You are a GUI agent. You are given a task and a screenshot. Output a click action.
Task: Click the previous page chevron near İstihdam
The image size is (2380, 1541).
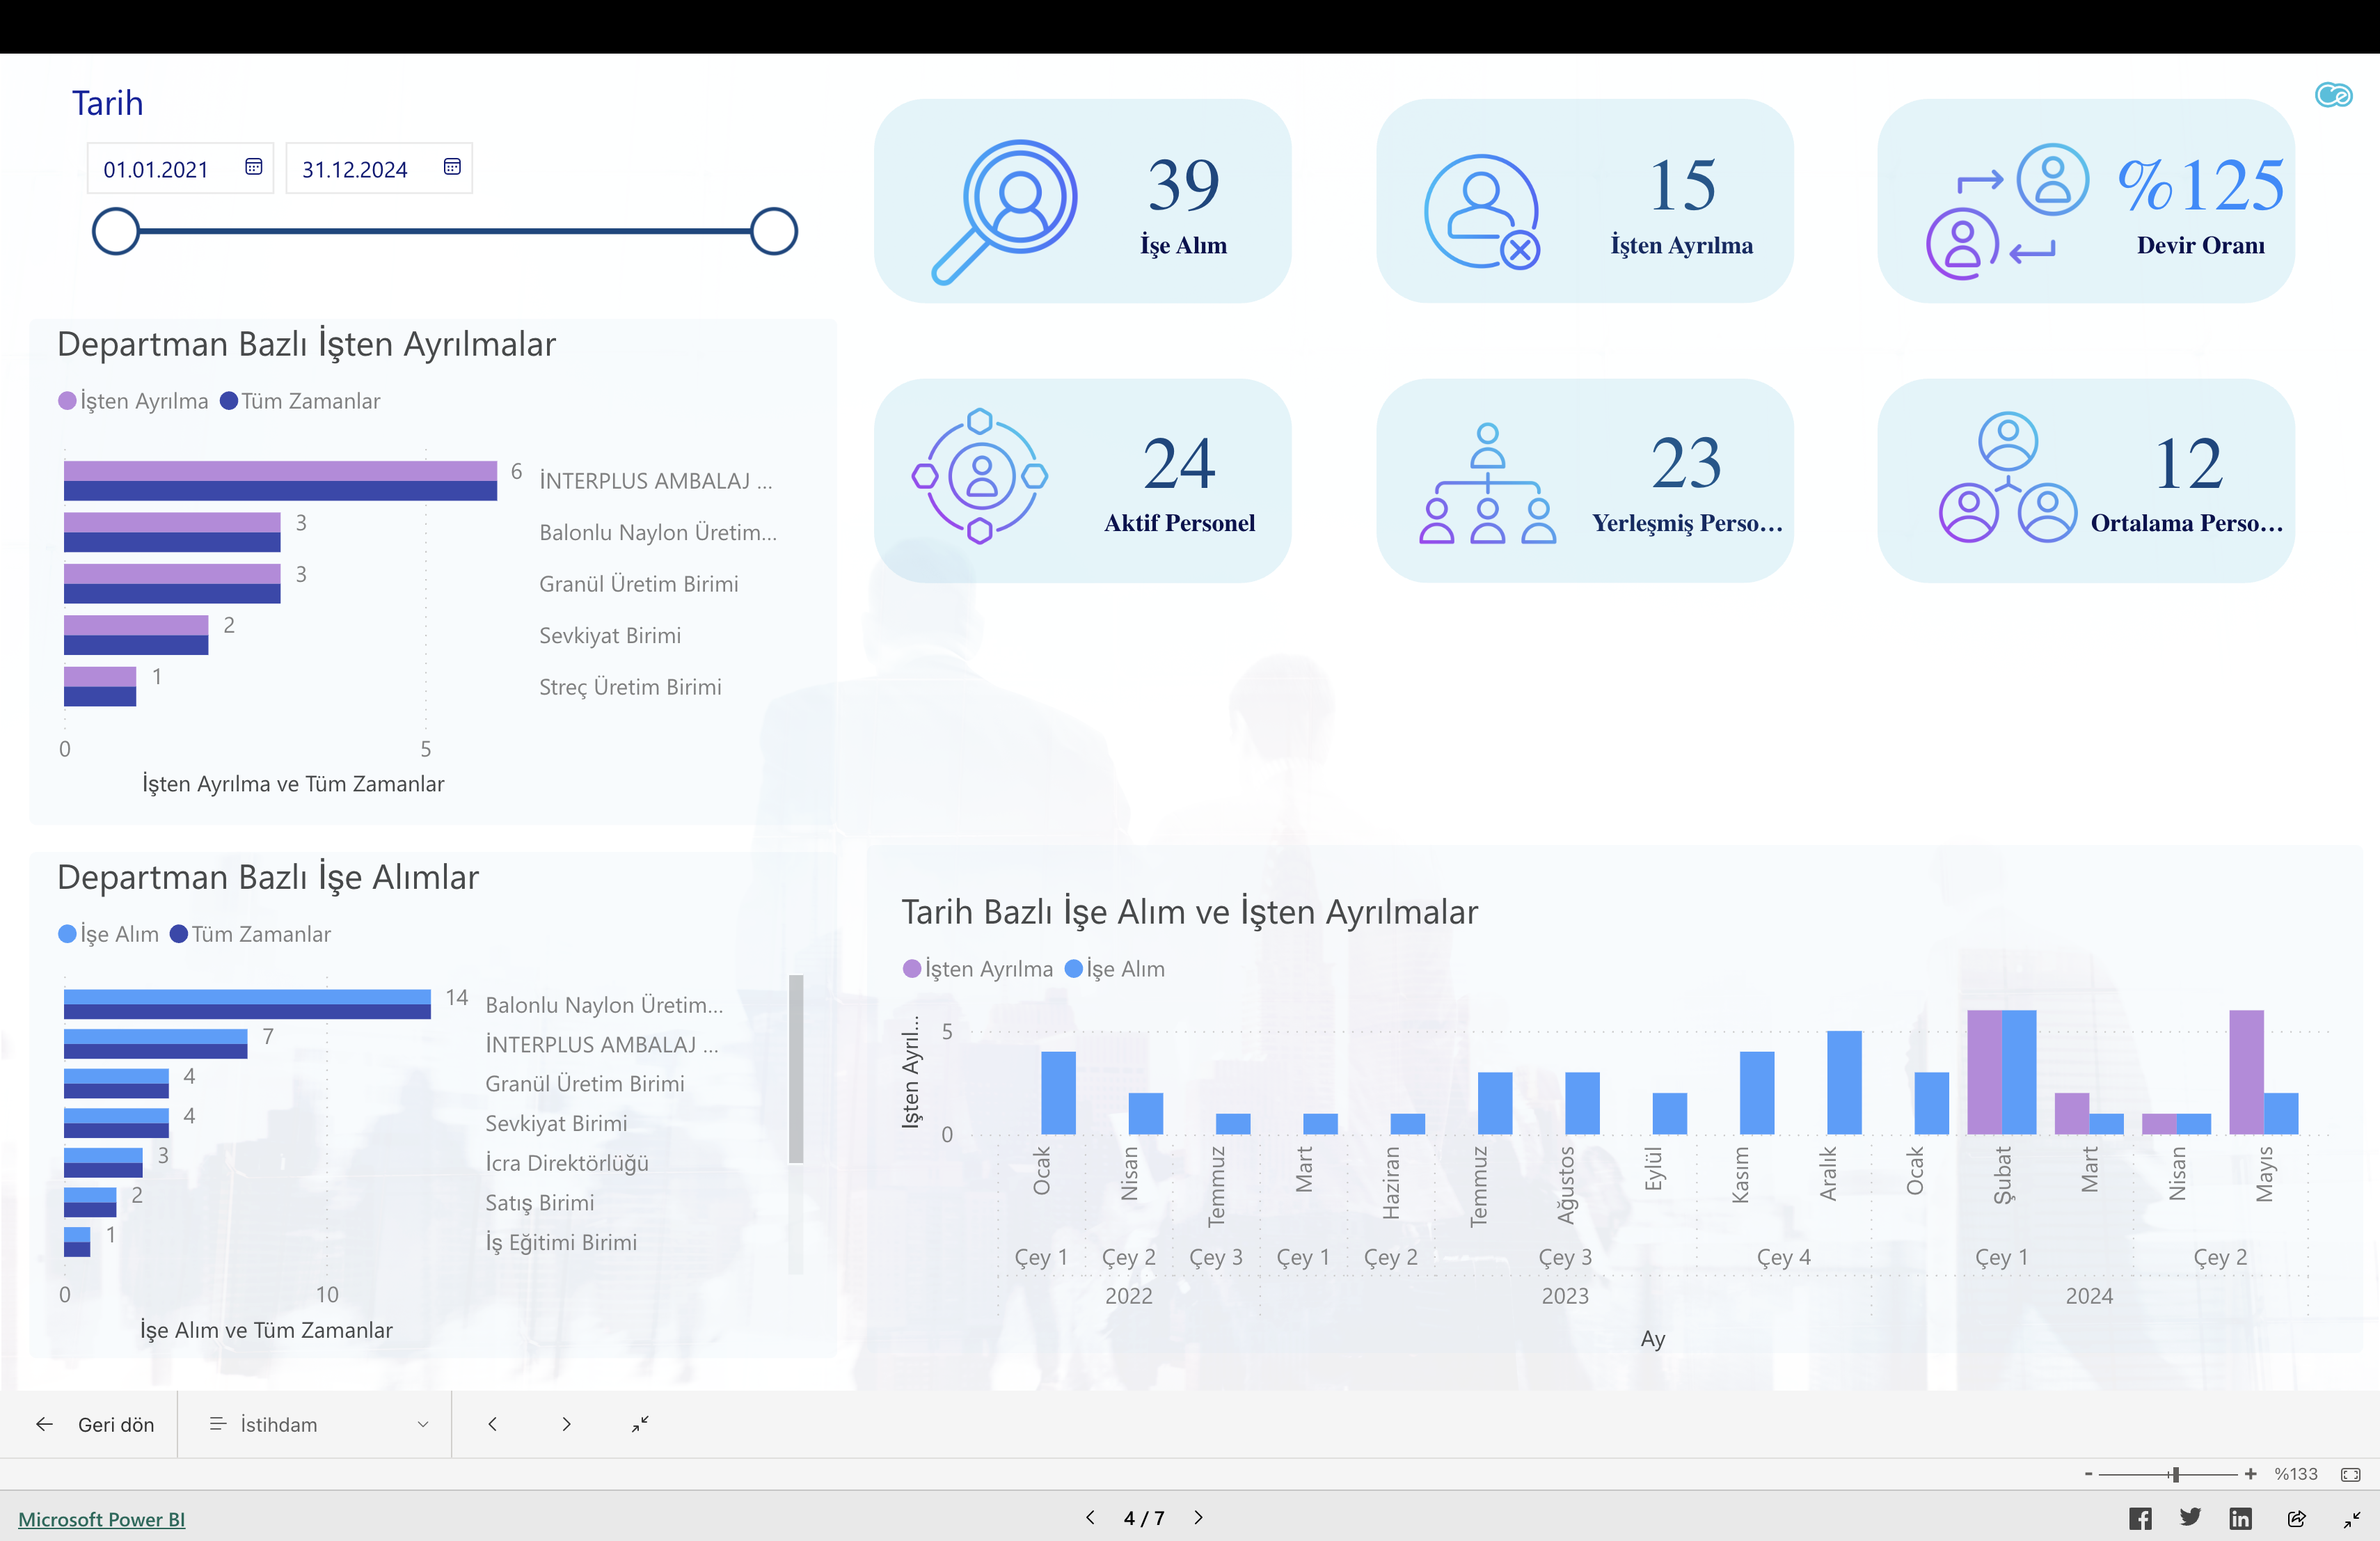click(492, 1424)
